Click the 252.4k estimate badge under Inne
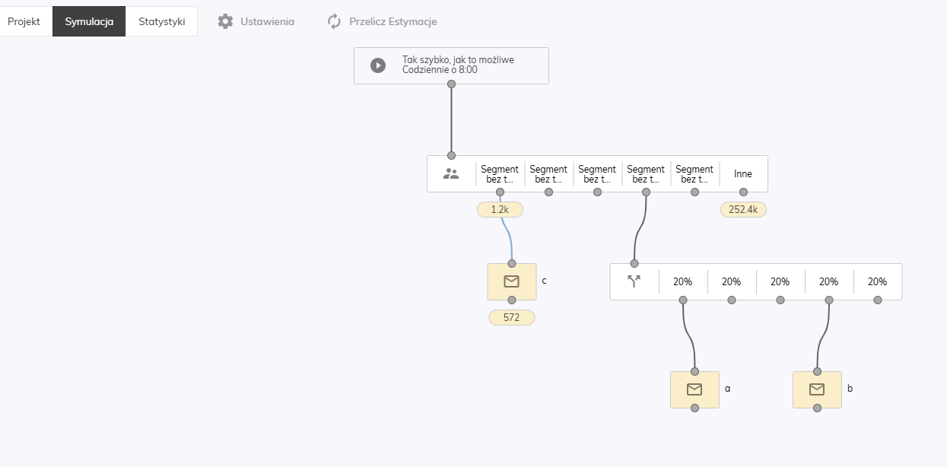The image size is (947, 467). [x=743, y=209]
